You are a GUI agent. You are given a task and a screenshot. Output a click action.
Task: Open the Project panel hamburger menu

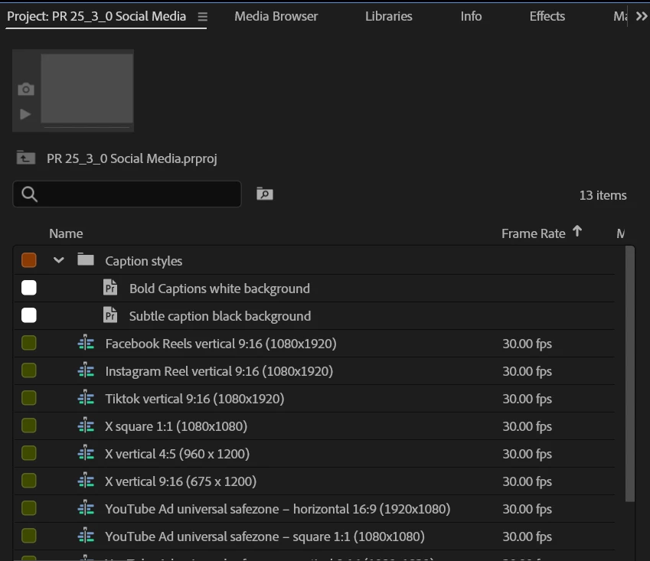tap(202, 17)
